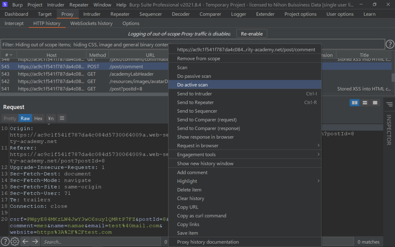The image size is (395, 247).
Task: Switch request view to Pretty
Action: point(10,118)
